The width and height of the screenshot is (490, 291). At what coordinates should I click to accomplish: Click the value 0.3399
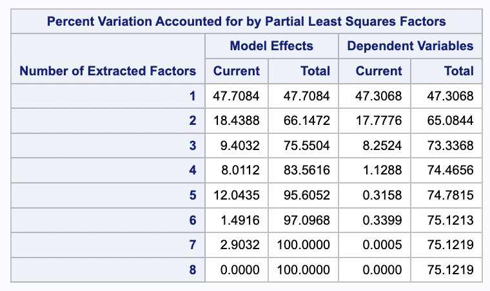(382, 220)
